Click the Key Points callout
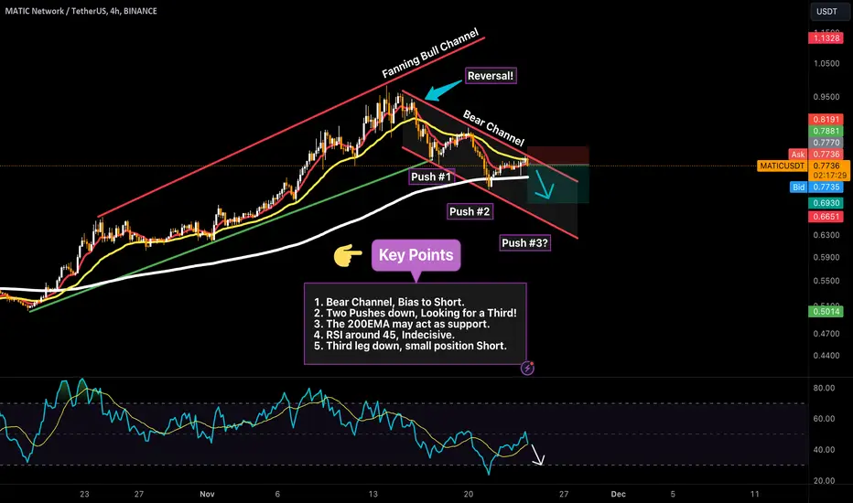 (x=416, y=255)
